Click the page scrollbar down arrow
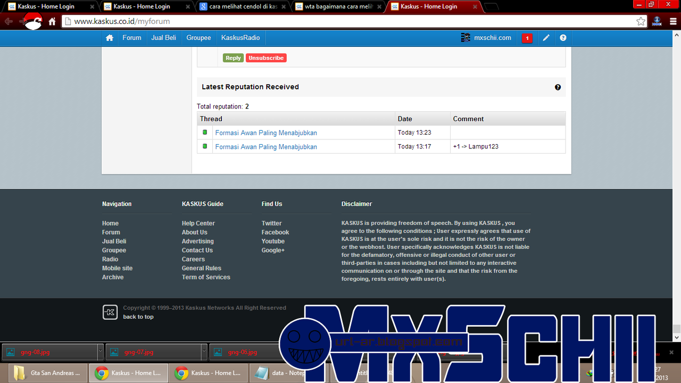 click(x=677, y=337)
